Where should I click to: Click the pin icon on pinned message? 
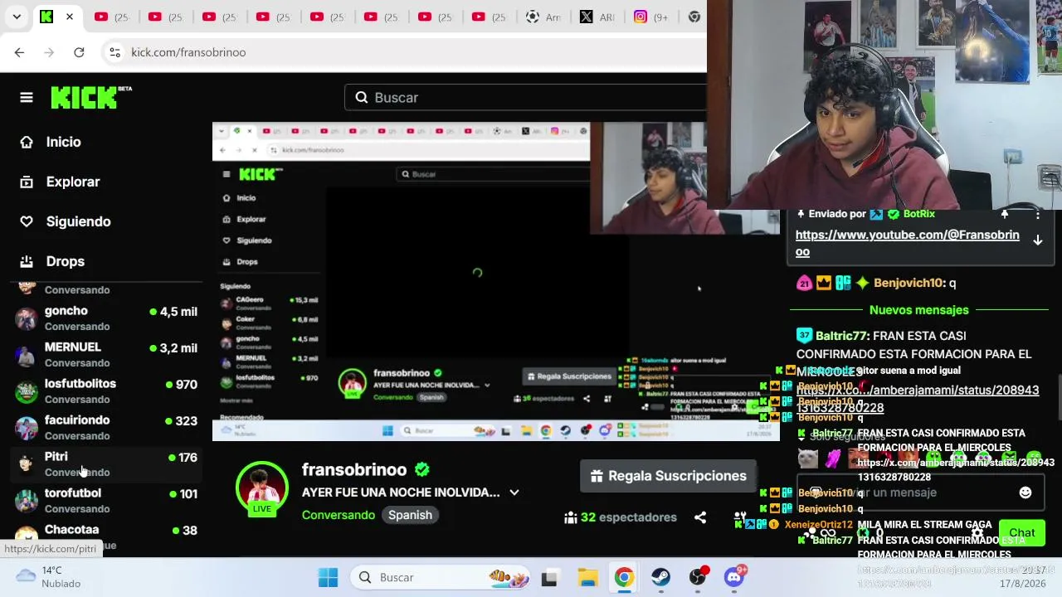coord(1005,214)
